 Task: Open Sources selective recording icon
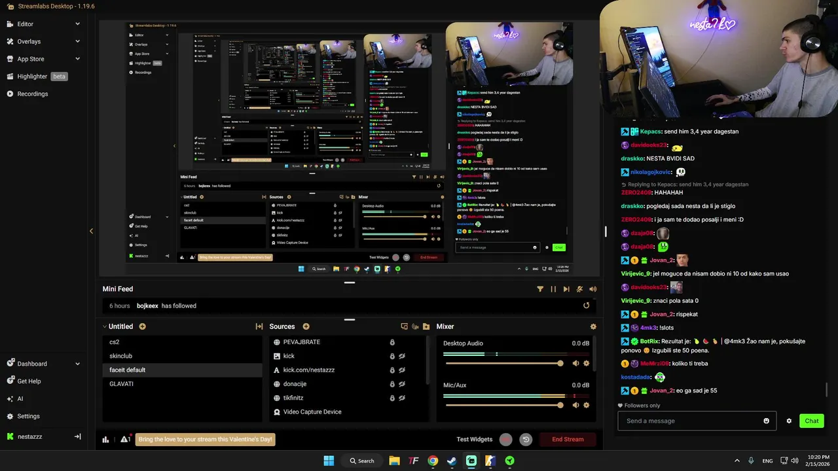pyautogui.click(x=404, y=326)
